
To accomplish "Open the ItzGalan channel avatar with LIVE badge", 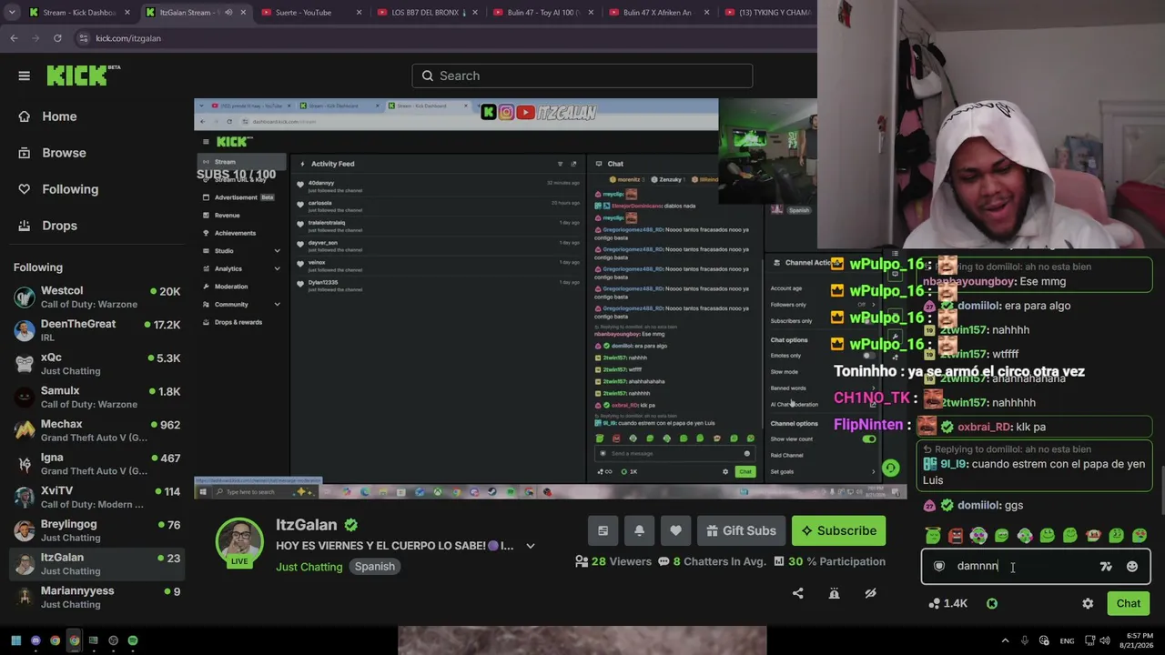I will click(x=239, y=542).
